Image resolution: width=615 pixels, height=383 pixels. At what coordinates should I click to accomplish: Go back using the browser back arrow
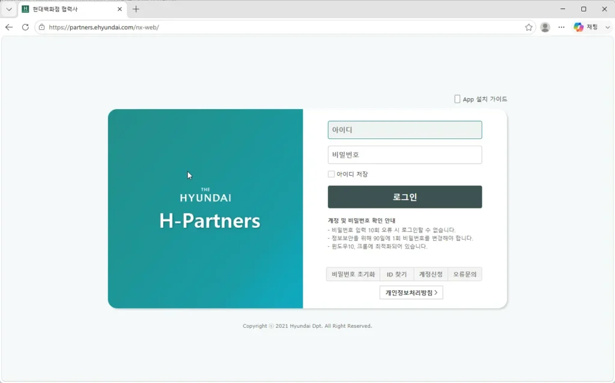pyautogui.click(x=9, y=27)
